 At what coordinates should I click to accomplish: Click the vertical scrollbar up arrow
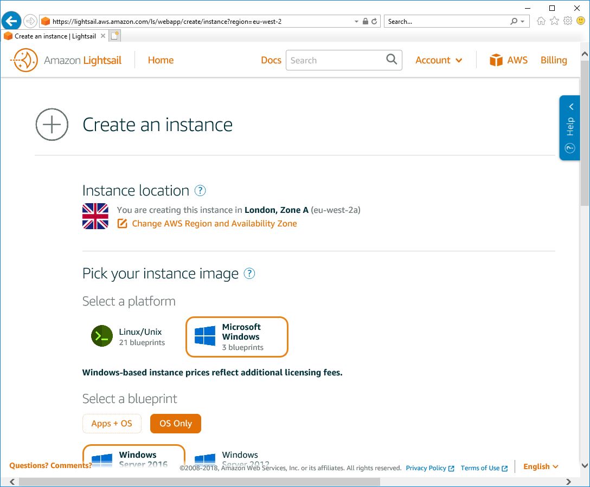pos(585,54)
